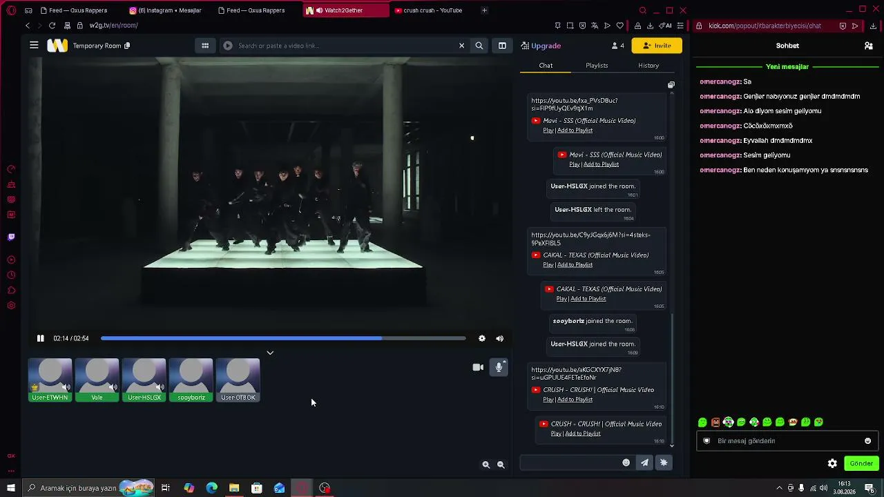884x497 pixels.
Task: Open a new browser tab
Action: click(484, 10)
